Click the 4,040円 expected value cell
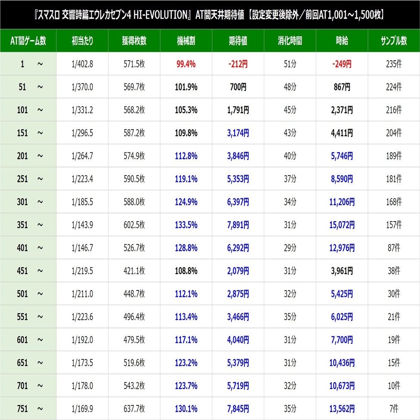This screenshot has height=420, width=420. 238,340
